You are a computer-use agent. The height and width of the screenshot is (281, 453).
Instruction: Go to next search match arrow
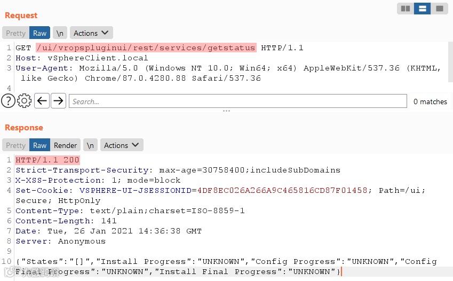[x=58, y=101]
